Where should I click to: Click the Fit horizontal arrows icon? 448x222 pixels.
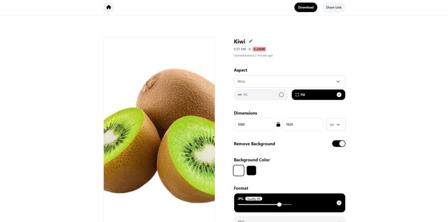tap(240, 95)
